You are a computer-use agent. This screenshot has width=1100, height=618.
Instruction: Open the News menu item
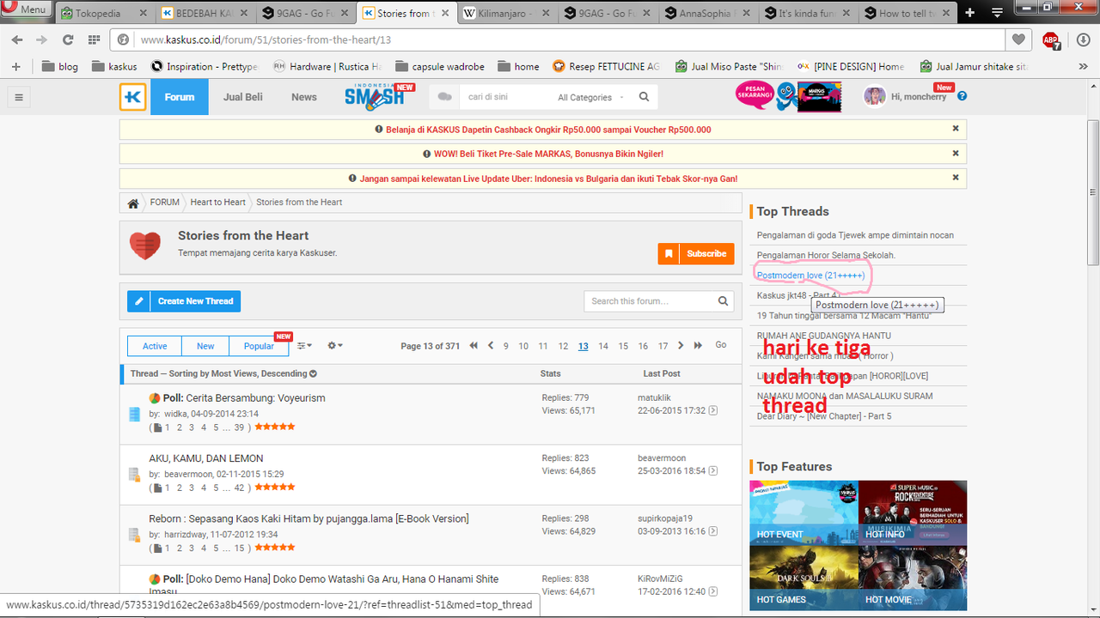point(303,97)
